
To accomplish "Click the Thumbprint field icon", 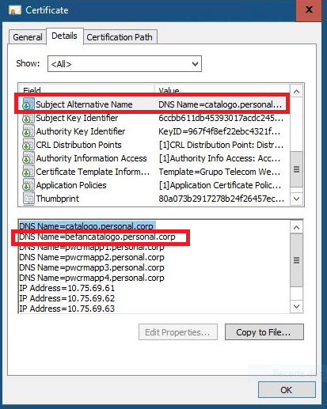I will point(29,199).
